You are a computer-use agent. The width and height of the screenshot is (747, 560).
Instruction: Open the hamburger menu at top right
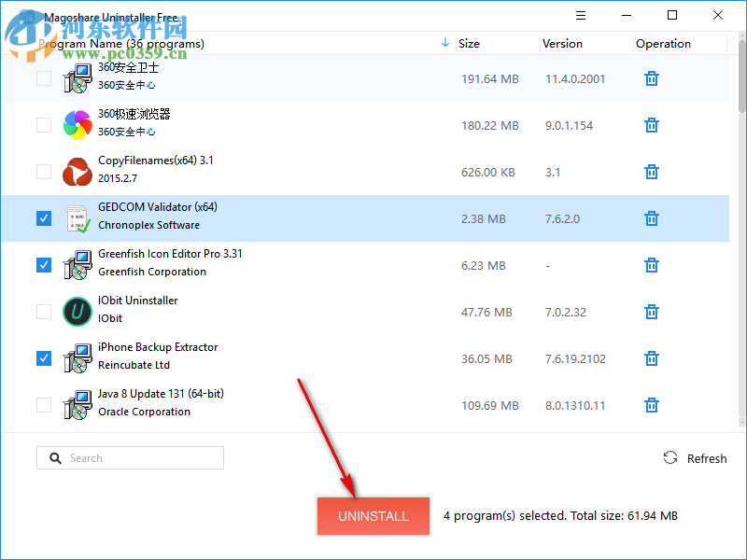coord(581,15)
